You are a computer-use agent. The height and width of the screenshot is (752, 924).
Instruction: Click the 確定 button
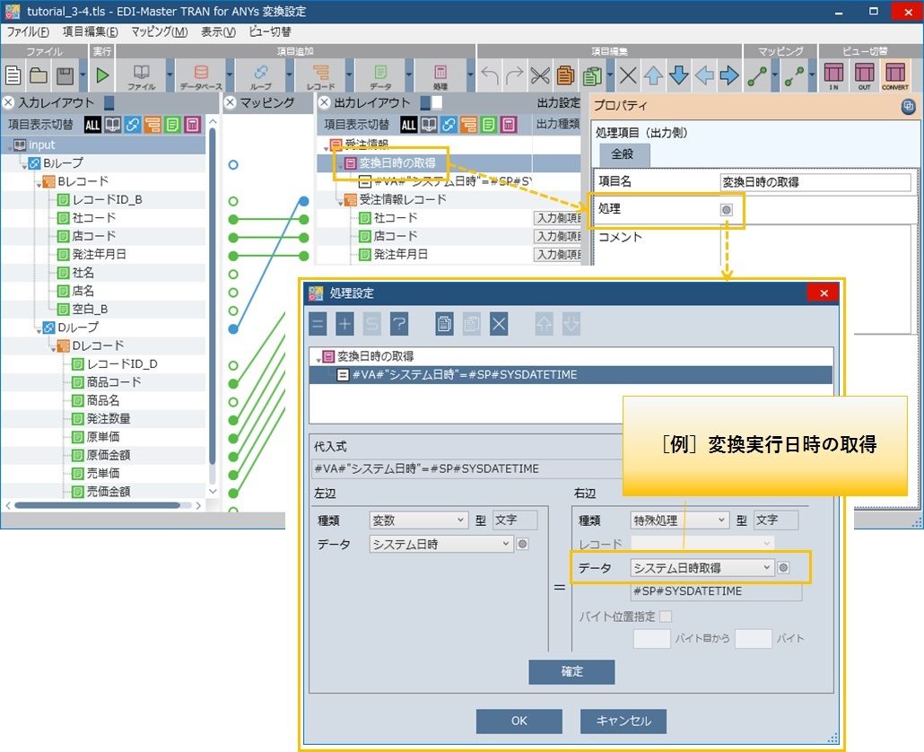(571, 671)
